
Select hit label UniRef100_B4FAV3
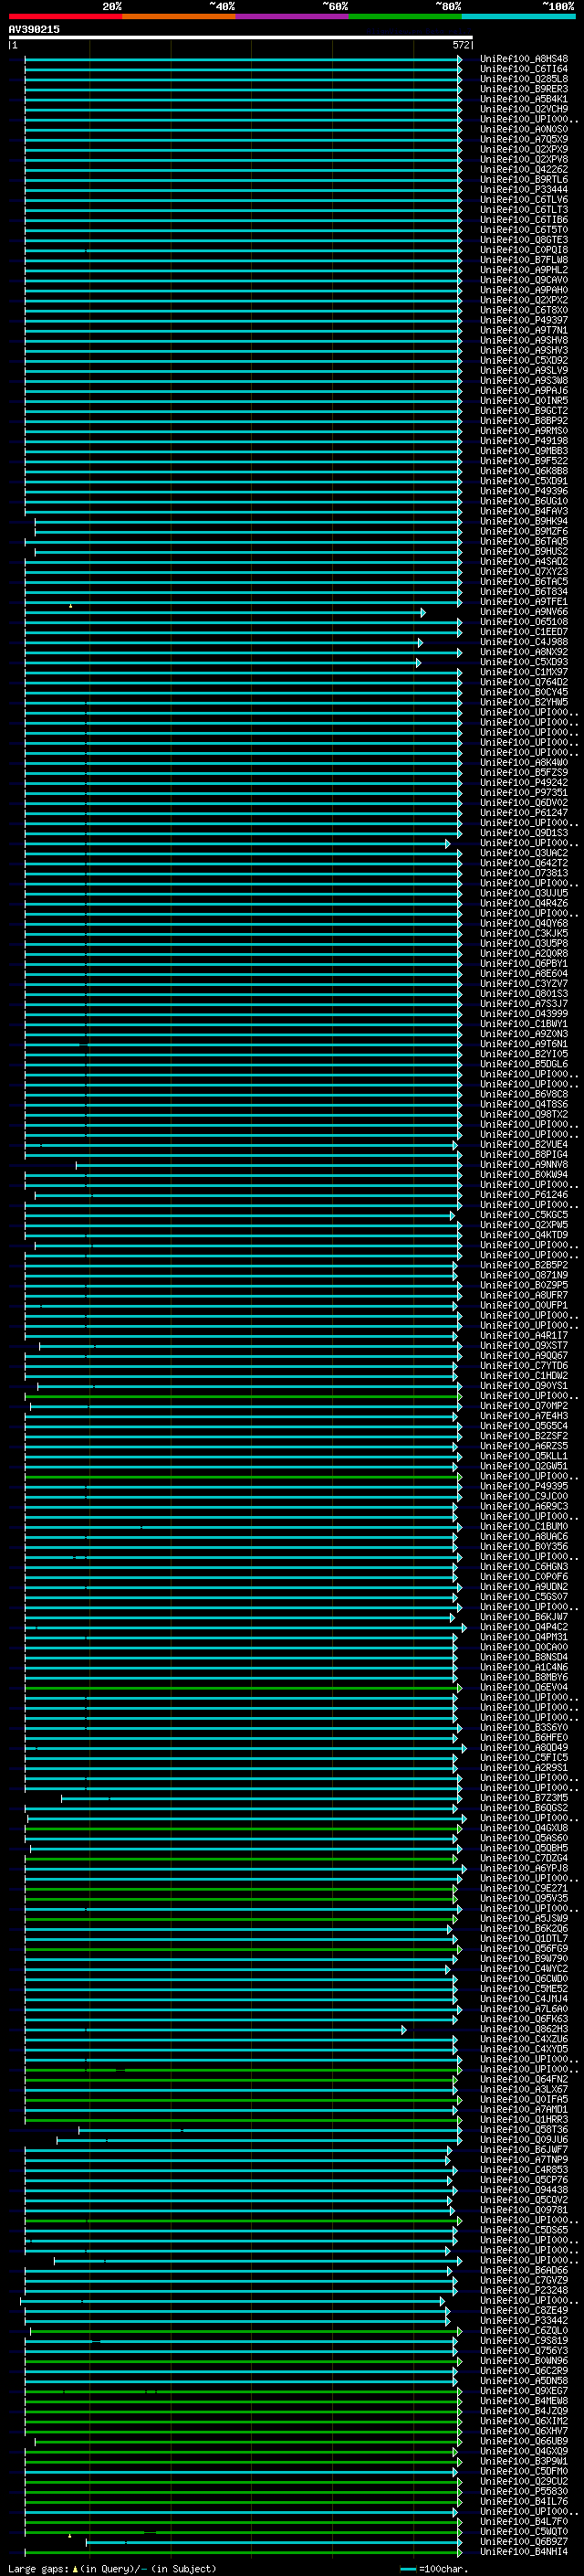click(524, 511)
